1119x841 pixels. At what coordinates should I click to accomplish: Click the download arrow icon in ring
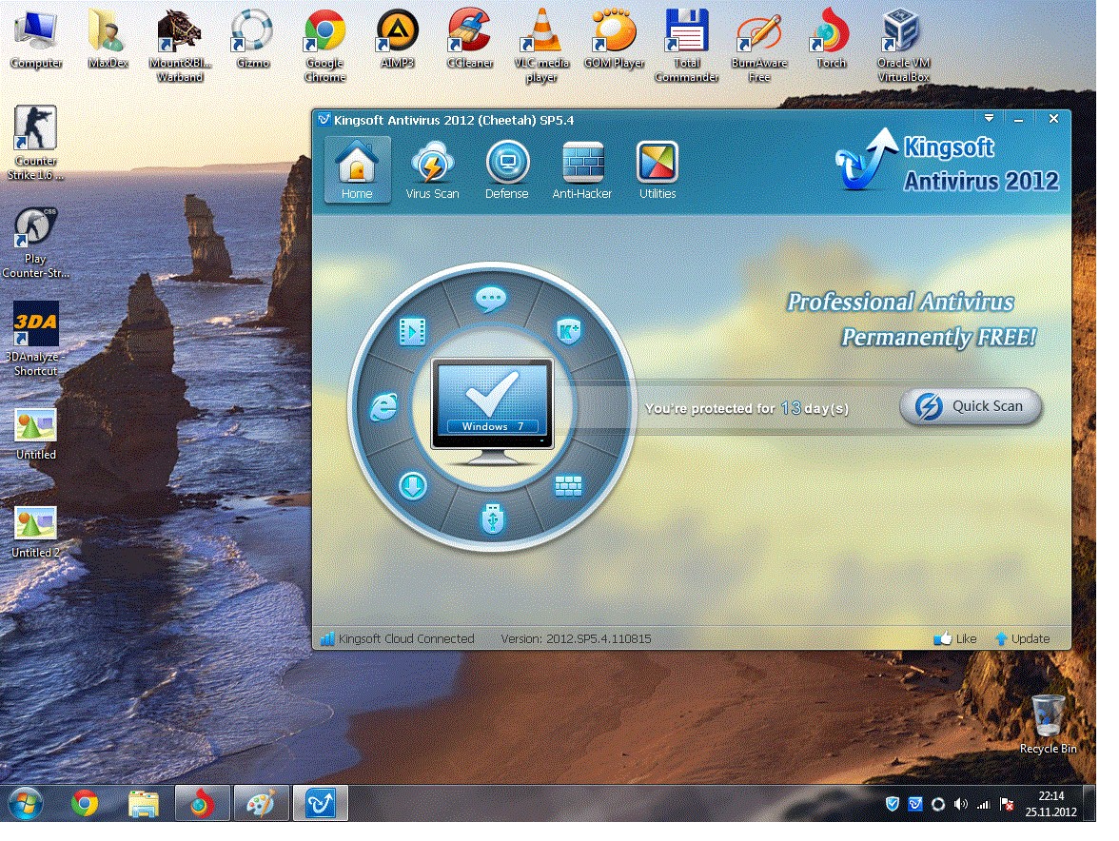412,487
